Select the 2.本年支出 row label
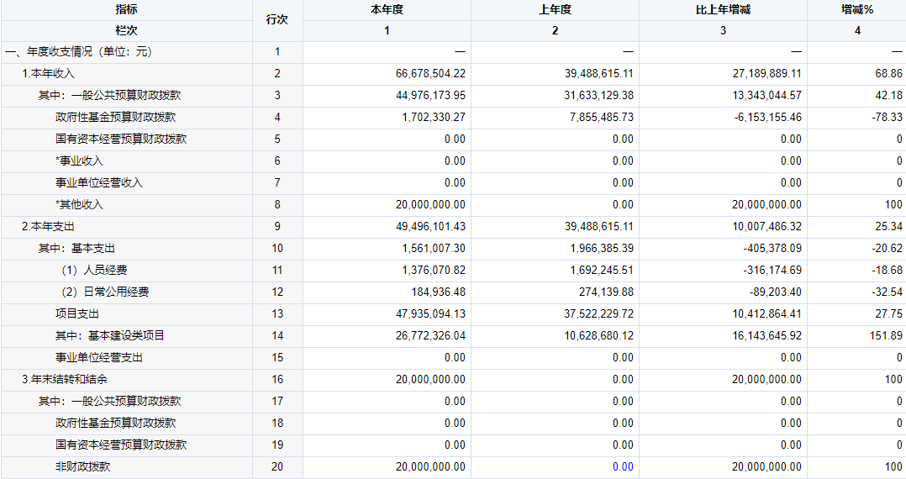Image resolution: width=906 pixels, height=479 pixels. [48, 226]
